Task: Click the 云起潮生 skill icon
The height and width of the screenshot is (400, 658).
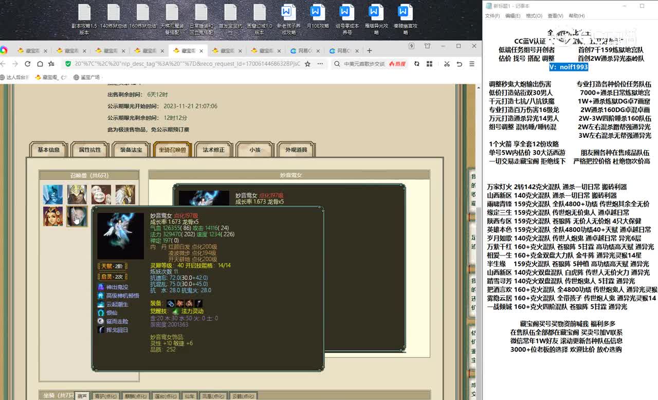Action: click(x=101, y=304)
